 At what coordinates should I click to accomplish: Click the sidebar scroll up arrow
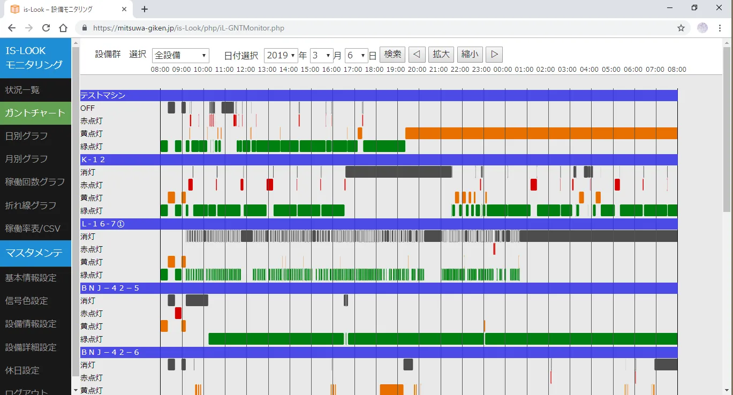75,42
